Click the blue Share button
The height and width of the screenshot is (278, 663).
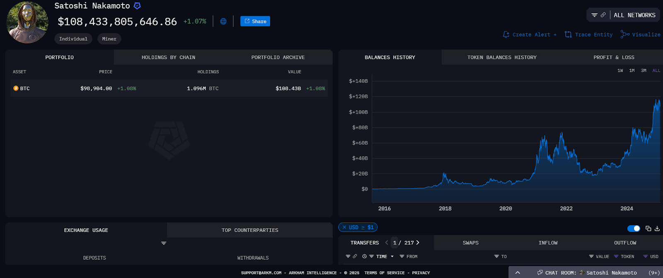tap(255, 21)
